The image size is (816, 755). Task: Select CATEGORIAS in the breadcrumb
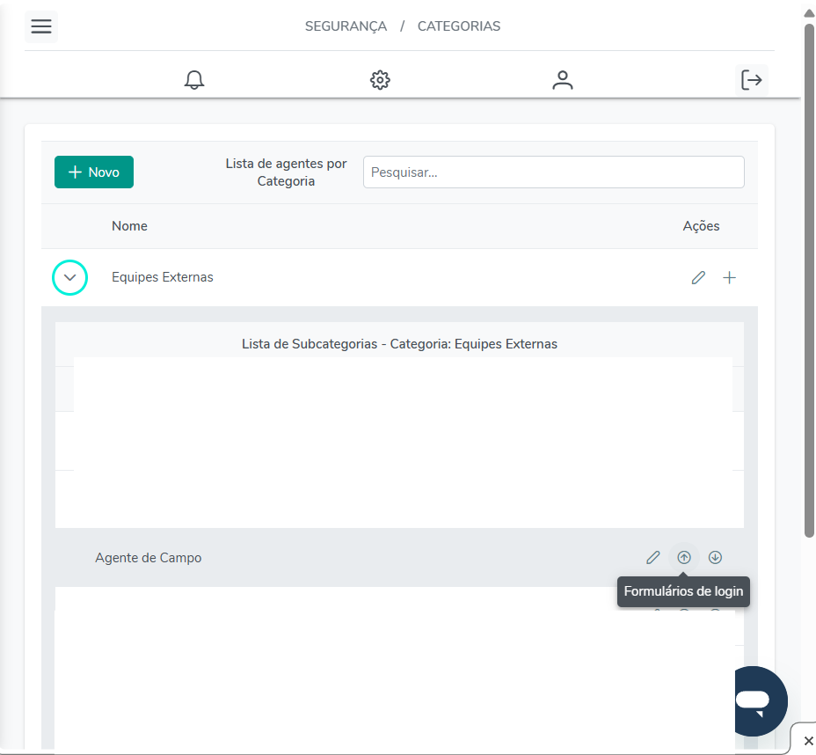coord(458,26)
